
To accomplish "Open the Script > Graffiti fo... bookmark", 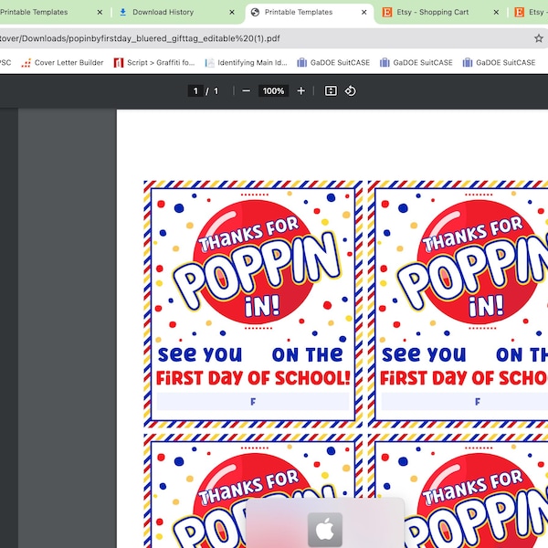I will pyautogui.click(x=153, y=62).
